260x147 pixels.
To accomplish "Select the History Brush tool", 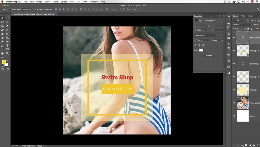I will pyautogui.click(x=8, y=34).
